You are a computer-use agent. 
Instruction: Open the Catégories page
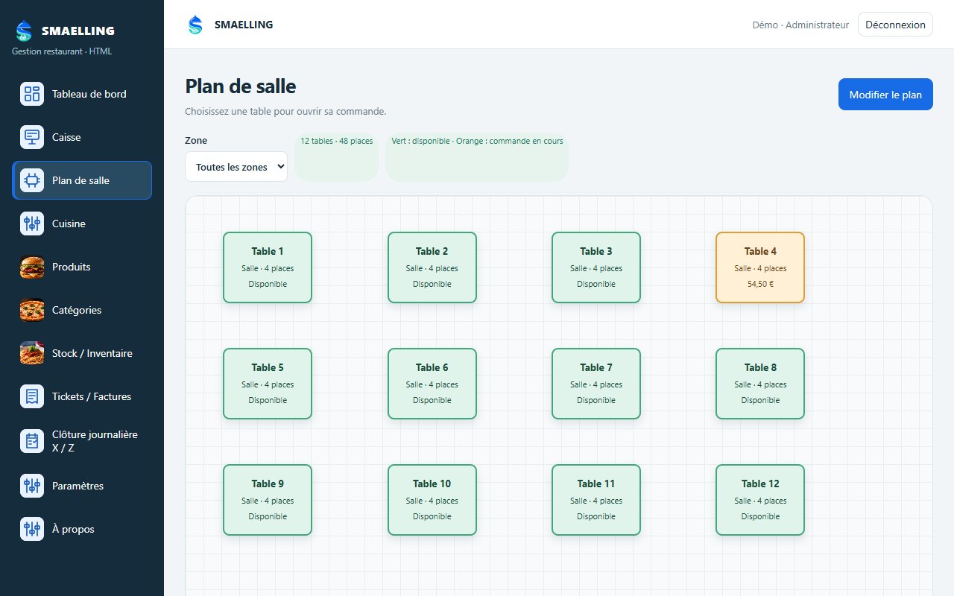(x=82, y=310)
